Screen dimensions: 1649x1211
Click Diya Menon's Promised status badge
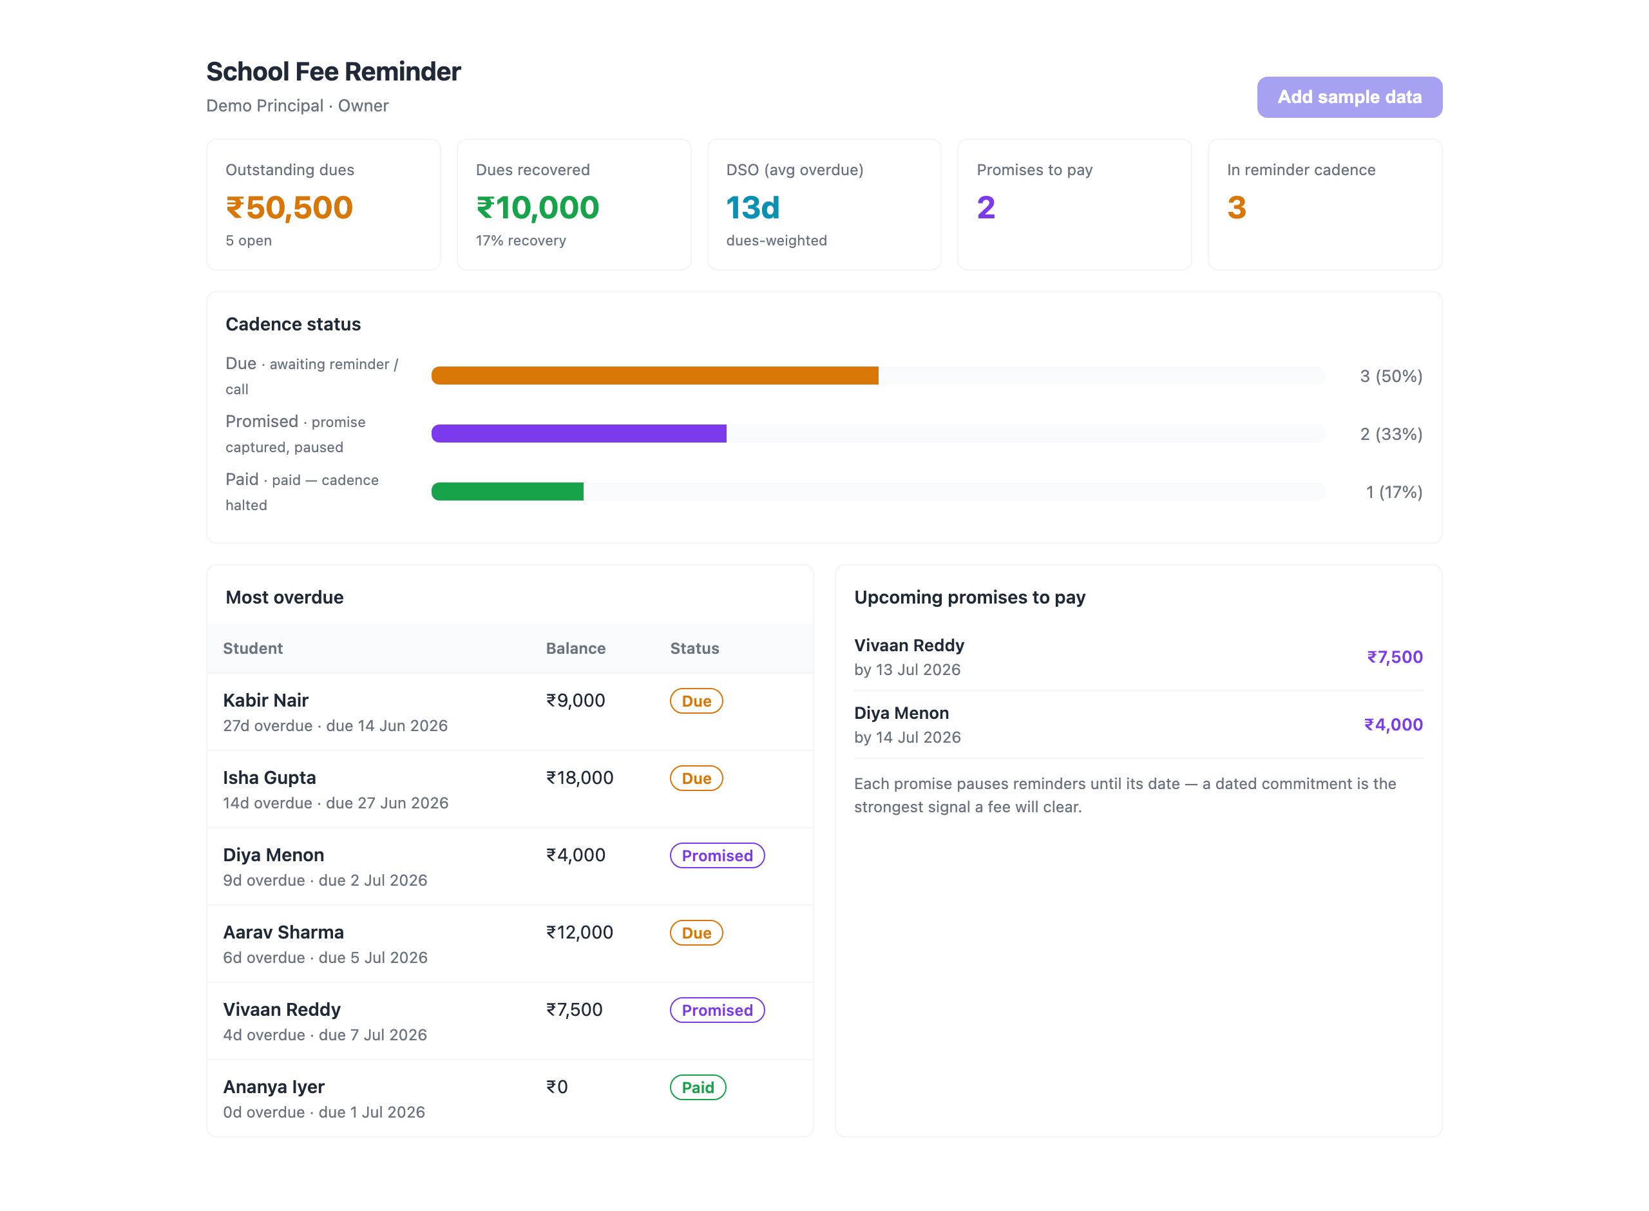point(717,855)
